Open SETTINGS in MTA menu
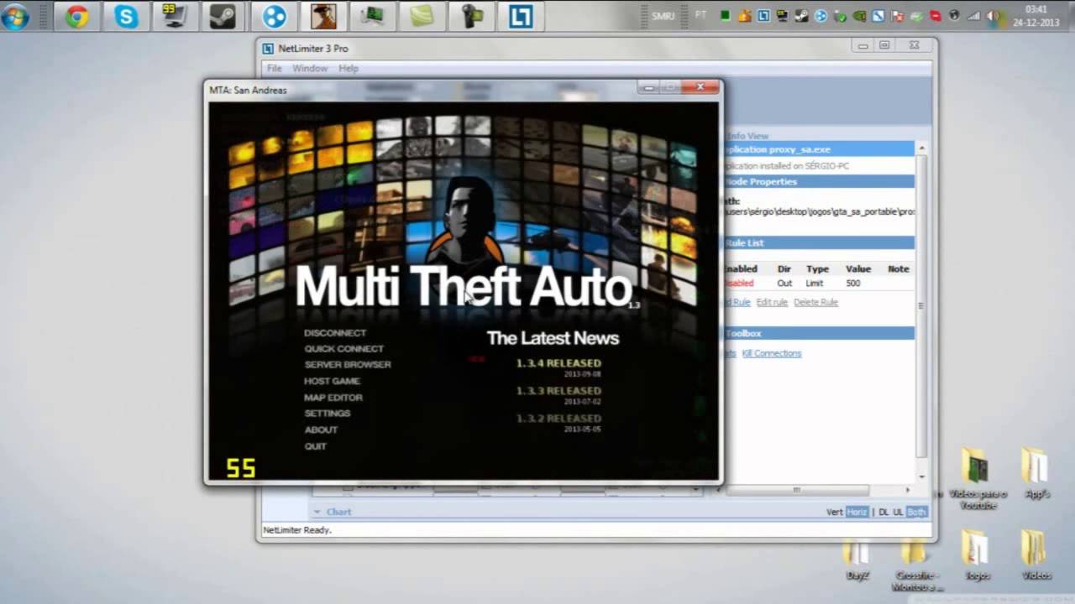This screenshot has height=604, width=1075. click(328, 414)
